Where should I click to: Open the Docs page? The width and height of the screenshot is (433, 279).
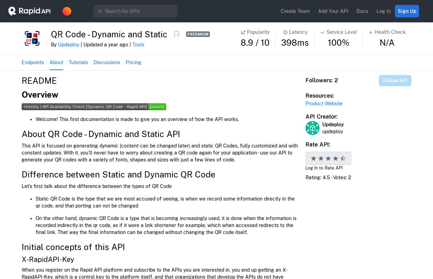pyautogui.click(x=362, y=11)
